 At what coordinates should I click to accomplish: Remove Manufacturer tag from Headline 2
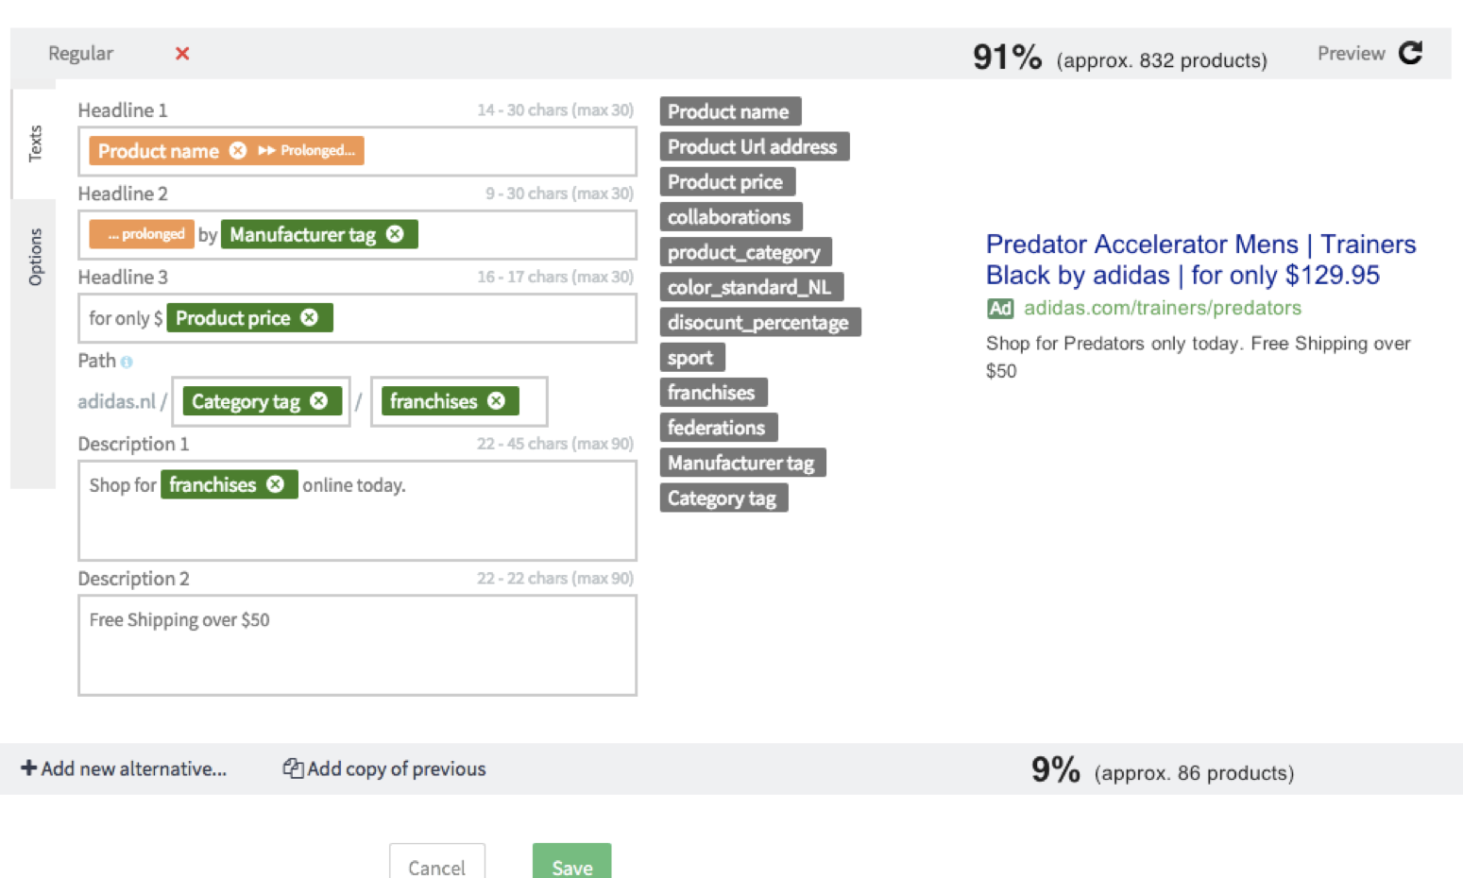(x=395, y=234)
